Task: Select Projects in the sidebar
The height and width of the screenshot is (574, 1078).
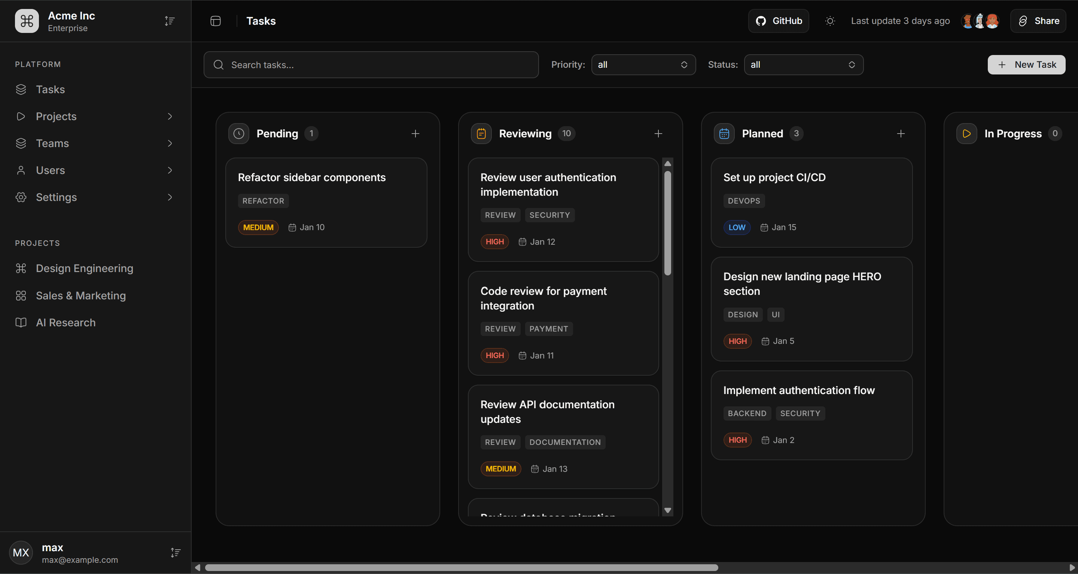Action: point(95,116)
